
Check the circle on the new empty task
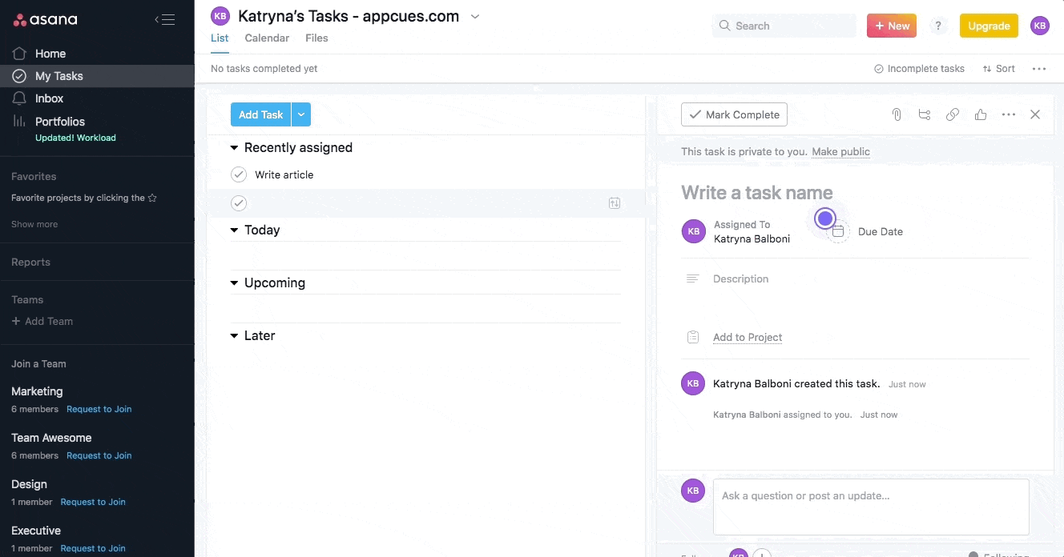coord(239,202)
